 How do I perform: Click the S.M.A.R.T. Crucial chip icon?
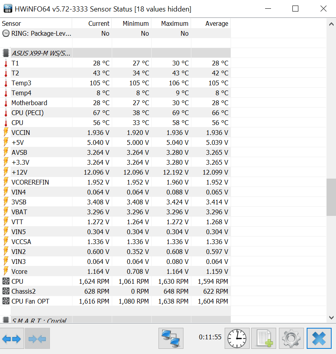coord(6,320)
